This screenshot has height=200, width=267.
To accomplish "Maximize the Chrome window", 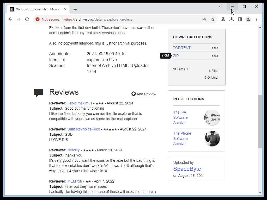I will click(244, 7).
